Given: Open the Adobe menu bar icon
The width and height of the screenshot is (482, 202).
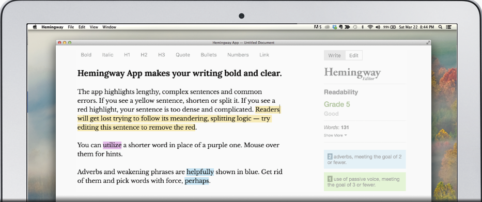Looking at the screenshot, I should pyautogui.click(x=318, y=27).
